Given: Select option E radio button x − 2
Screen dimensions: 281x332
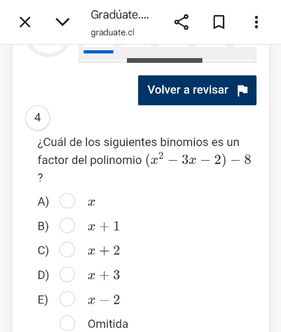Looking at the screenshot, I should [67, 299].
